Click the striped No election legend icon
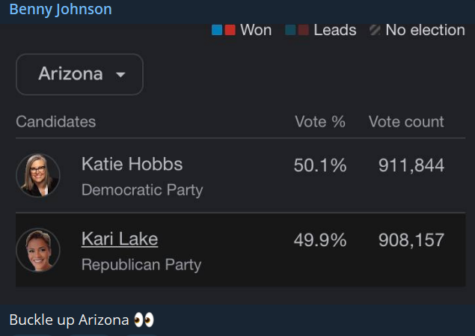The image size is (475, 336). (x=375, y=31)
